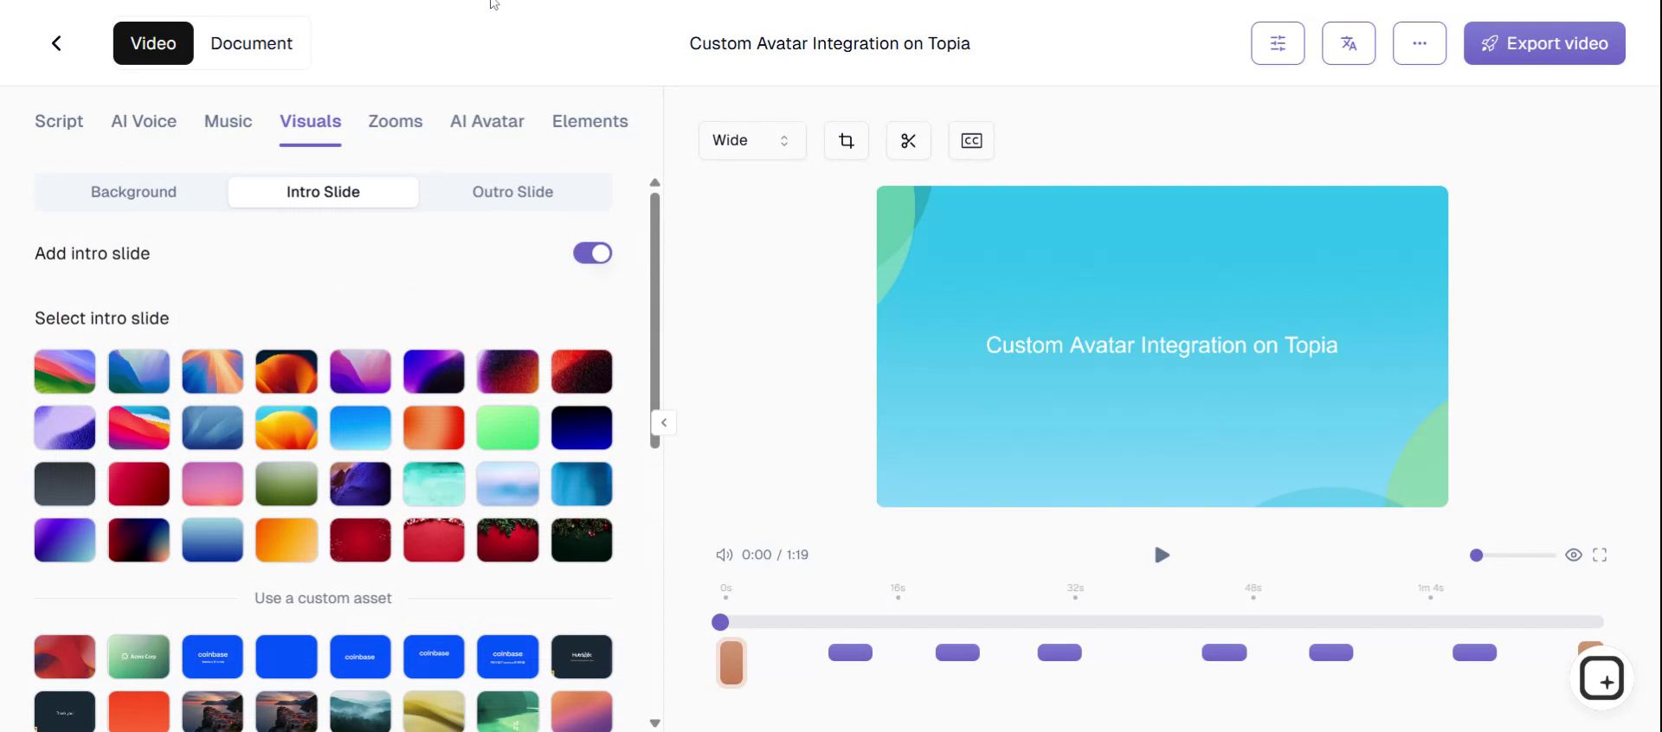Click the 32s timeline marker

click(x=1075, y=591)
